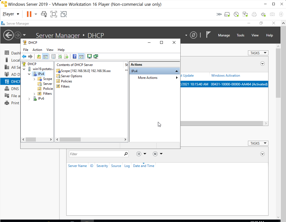Expand the Scope node in tree
This screenshot has height=222, width=286.
point(34,79)
